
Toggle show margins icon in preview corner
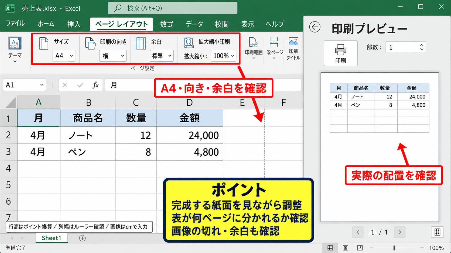[437, 232]
